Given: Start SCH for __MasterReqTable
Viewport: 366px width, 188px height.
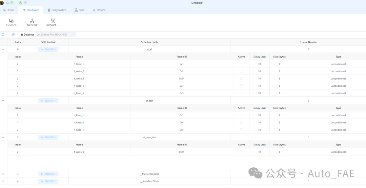Looking at the screenshot, I should tap(48, 174).
